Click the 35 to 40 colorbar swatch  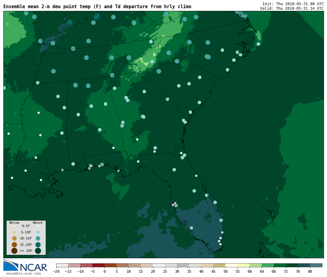click(x=195, y=265)
